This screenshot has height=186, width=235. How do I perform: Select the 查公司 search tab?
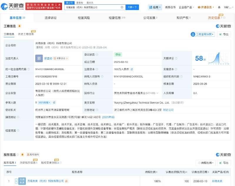pos(69,3)
